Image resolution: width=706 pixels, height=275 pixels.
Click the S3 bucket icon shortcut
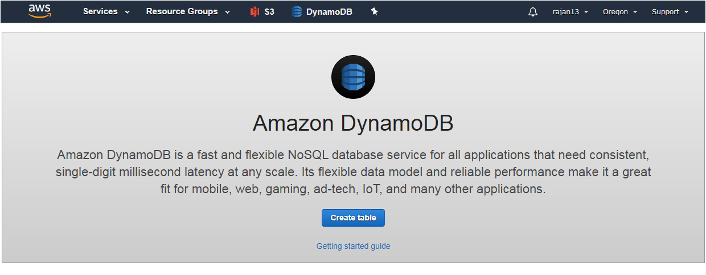pyautogui.click(x=255, y=12)
